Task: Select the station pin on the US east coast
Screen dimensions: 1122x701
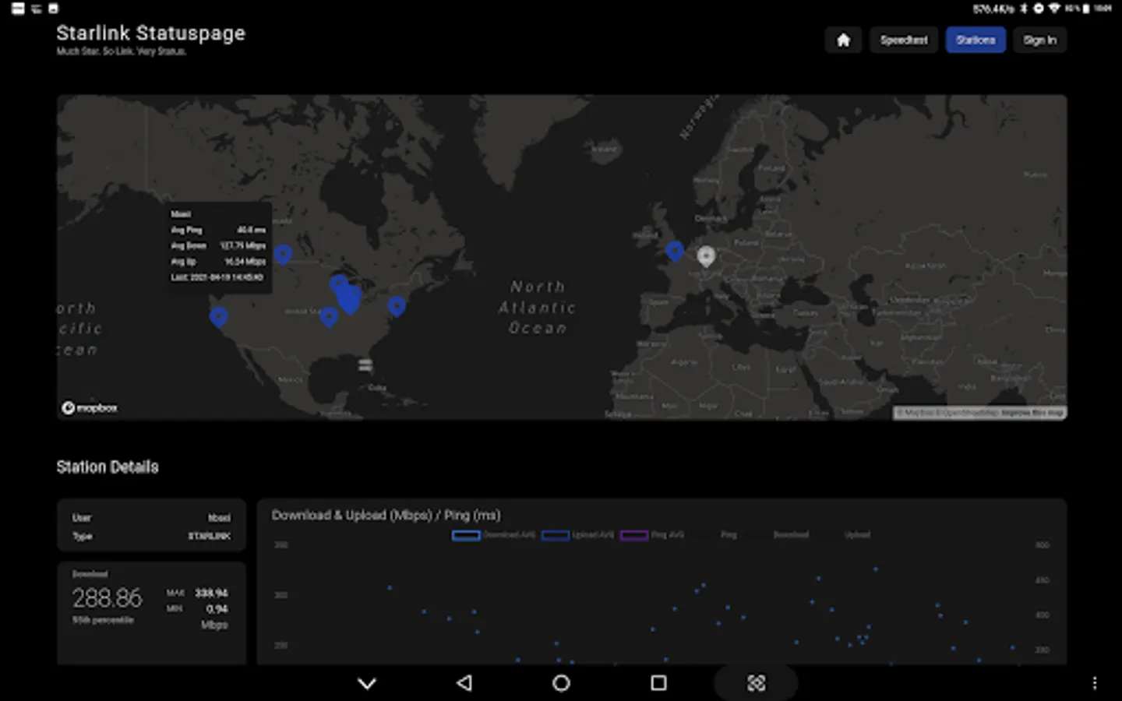Action: (x=397, y=306)
